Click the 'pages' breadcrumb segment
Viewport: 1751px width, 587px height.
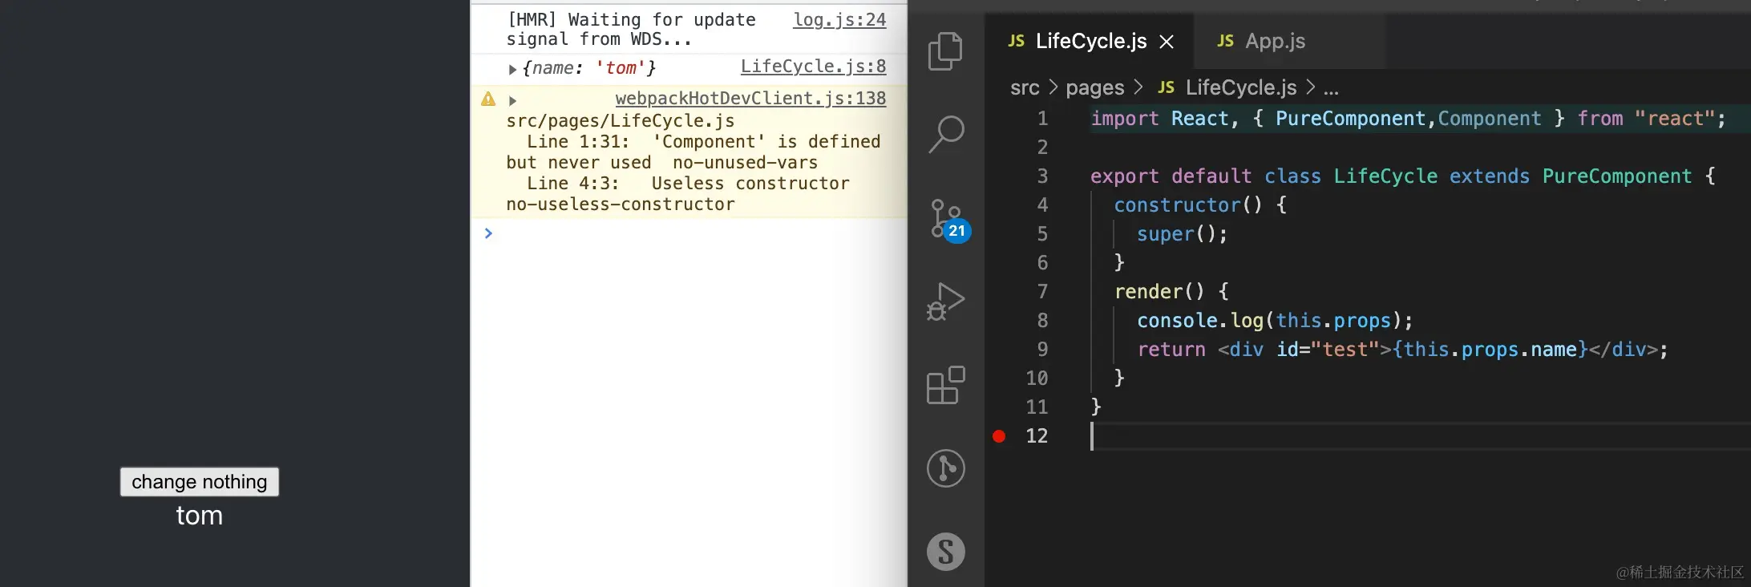1094,87
